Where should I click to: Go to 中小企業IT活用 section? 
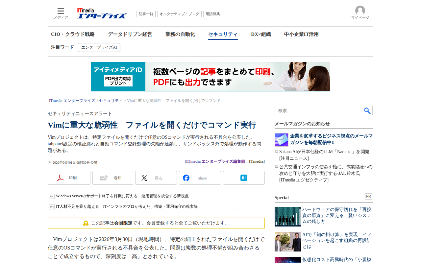pos(301,34)
